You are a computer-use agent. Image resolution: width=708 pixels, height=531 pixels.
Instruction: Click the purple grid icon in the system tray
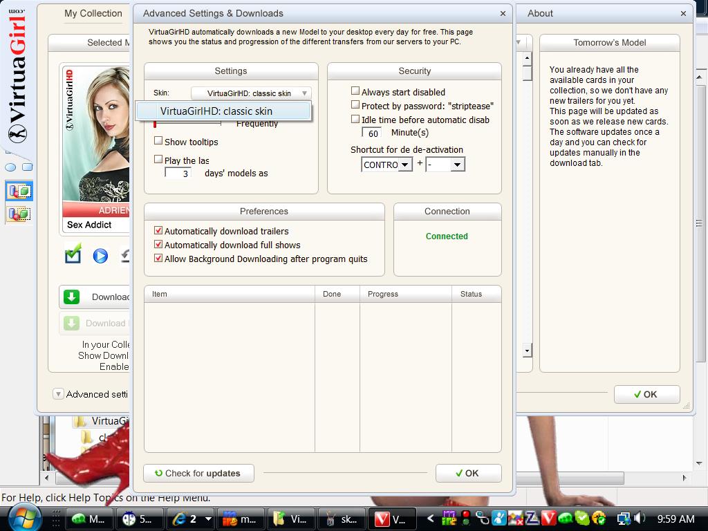[449, 518]
